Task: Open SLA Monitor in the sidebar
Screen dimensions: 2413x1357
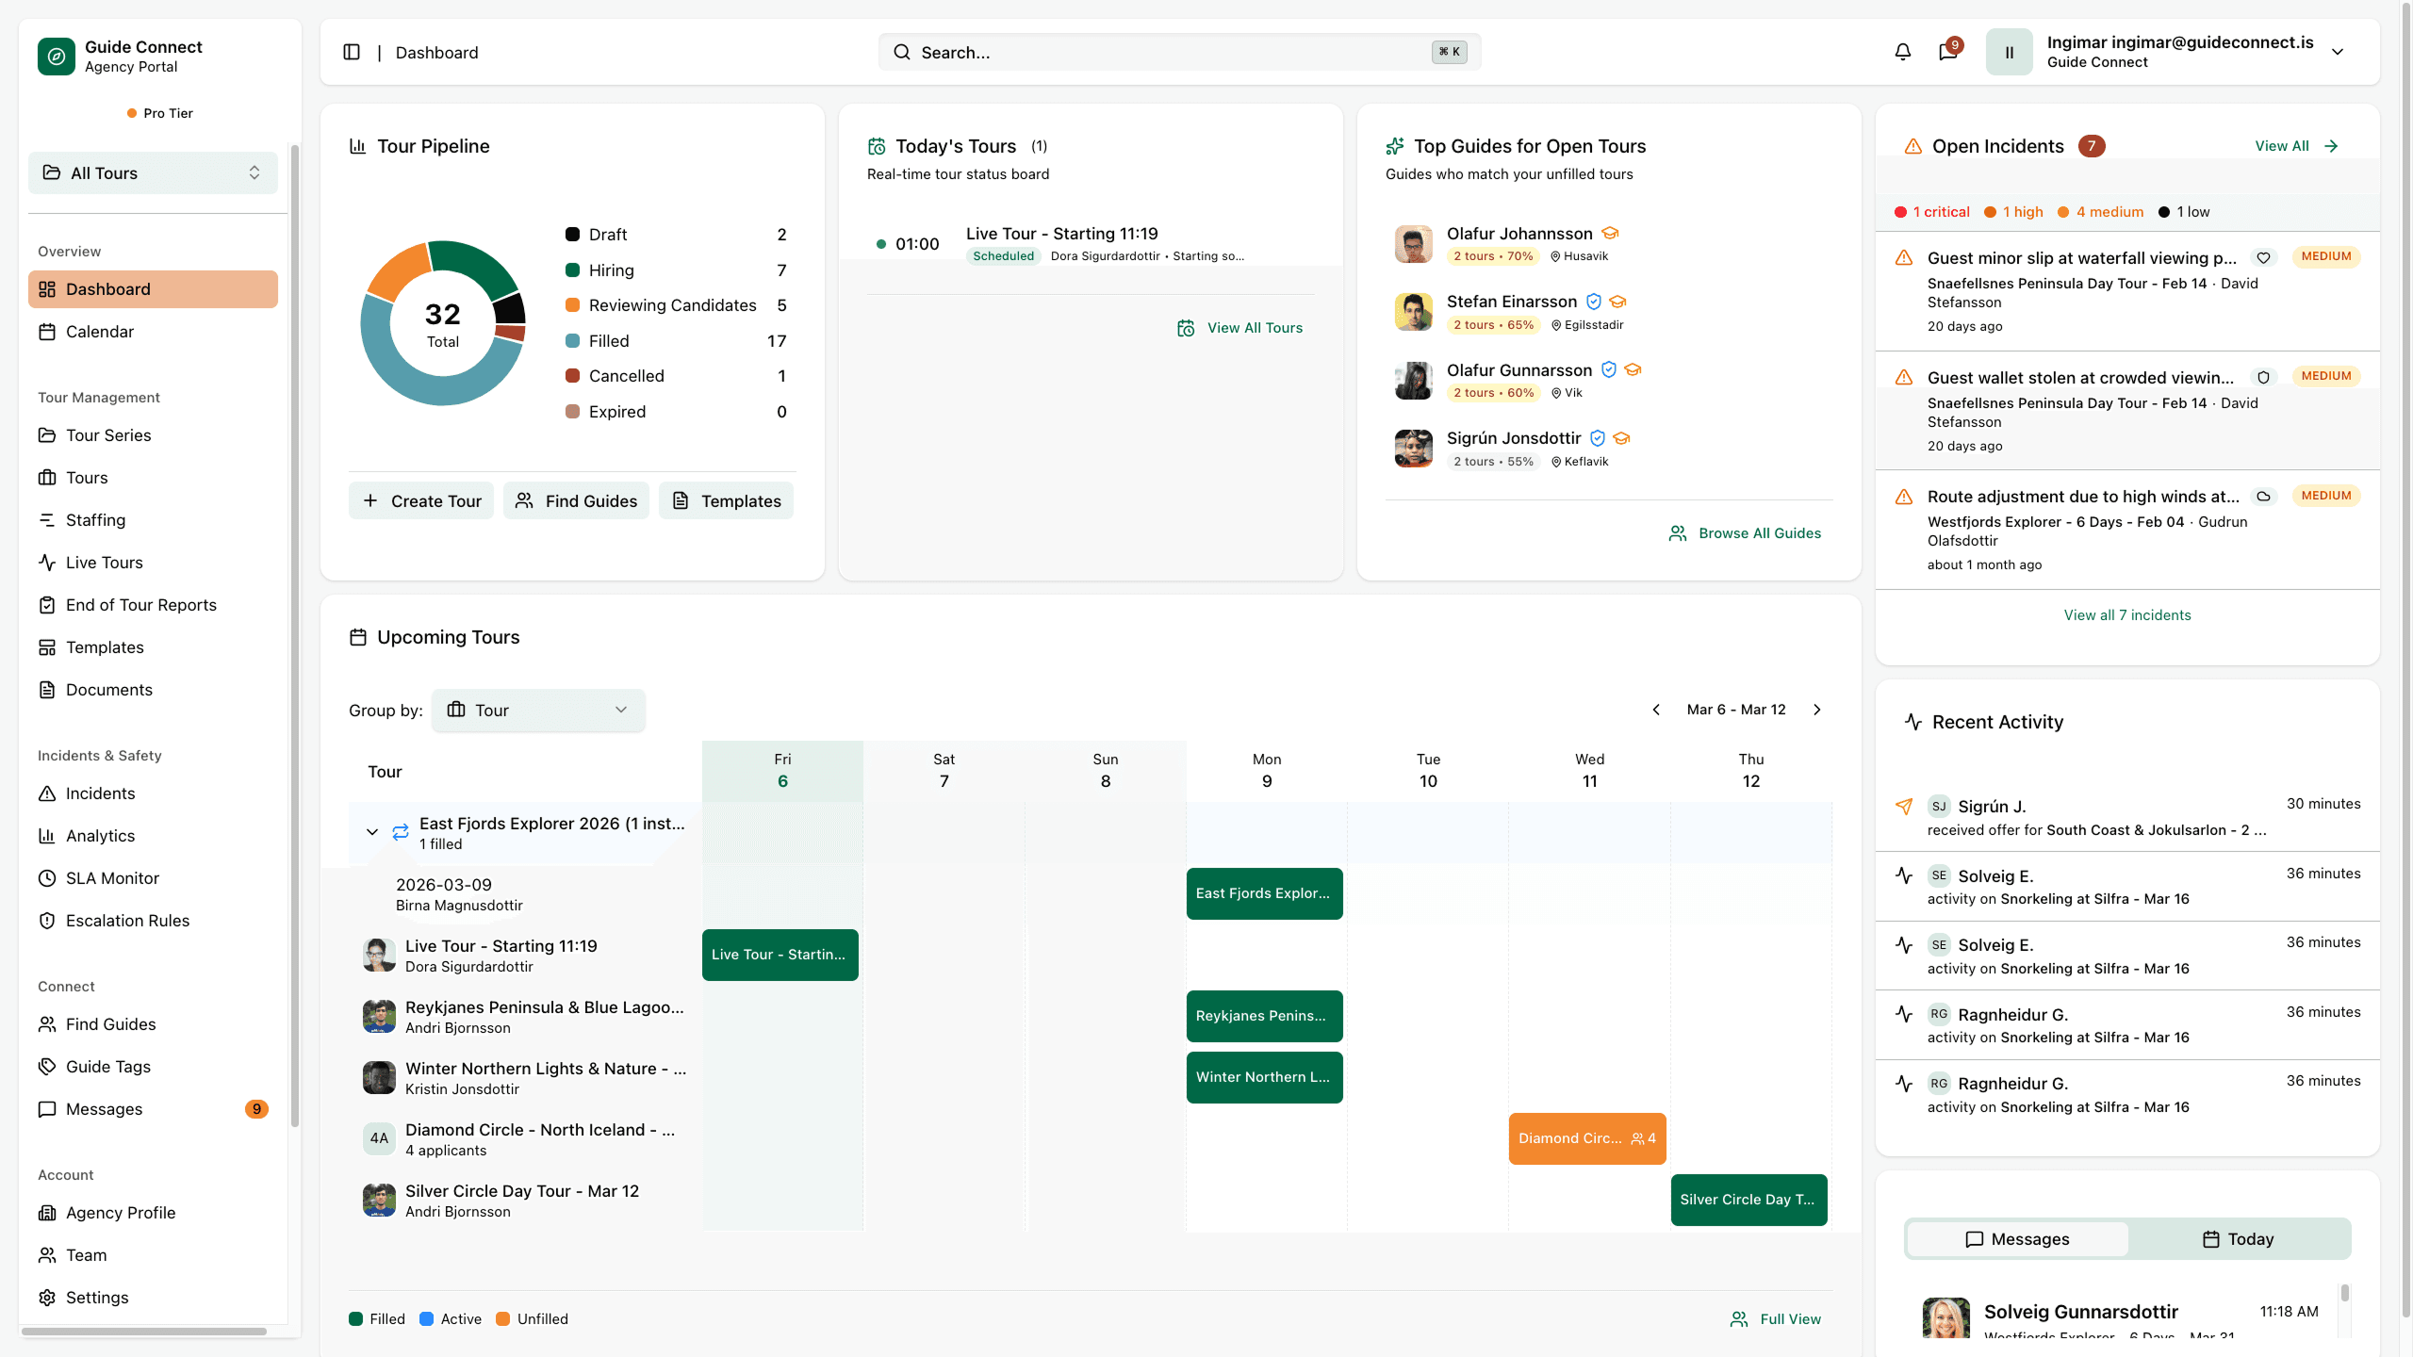Action: 112,877
